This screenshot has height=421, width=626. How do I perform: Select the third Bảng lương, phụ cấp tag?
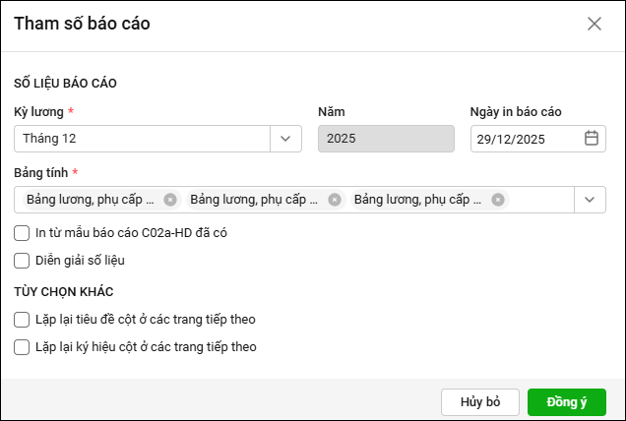click(417, 200)
